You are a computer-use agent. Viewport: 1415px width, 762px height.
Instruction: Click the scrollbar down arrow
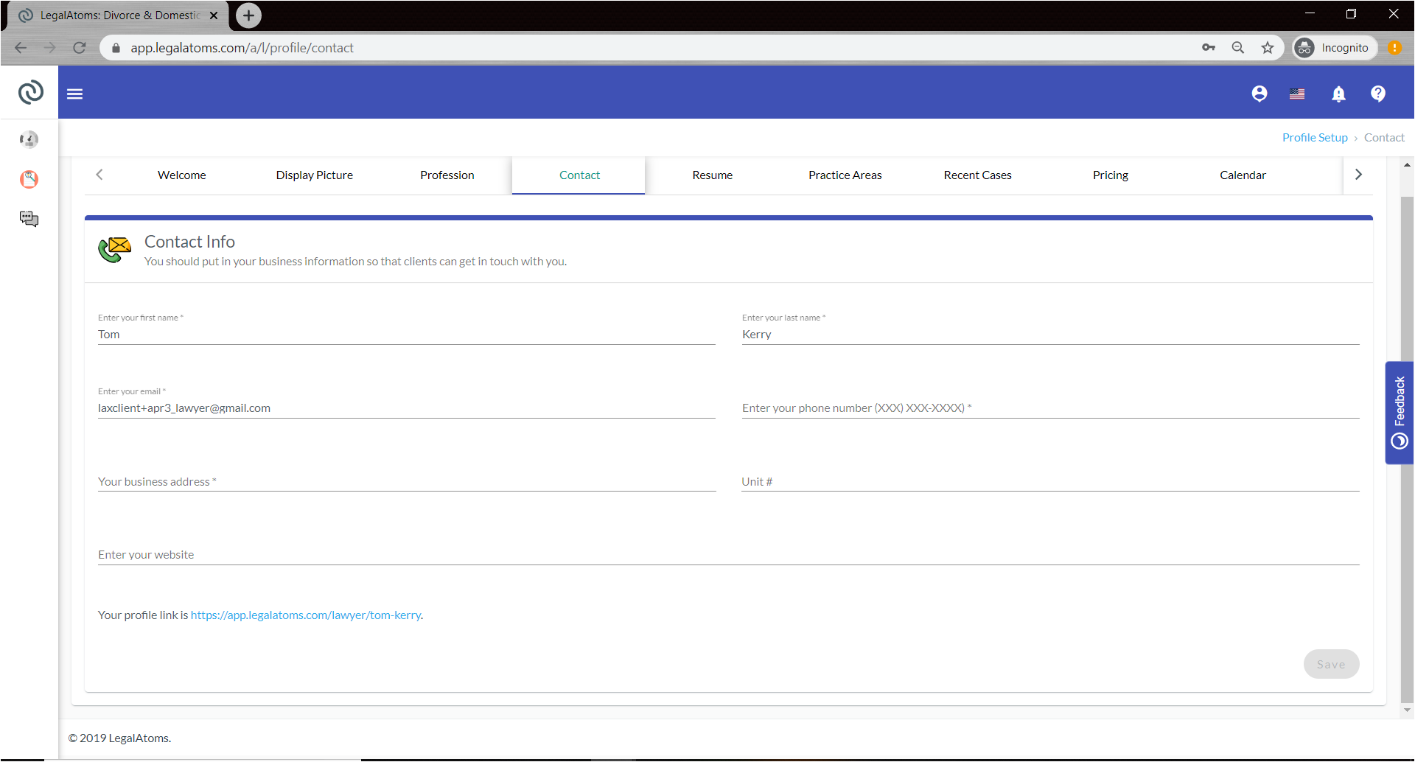coord(1407,710)
